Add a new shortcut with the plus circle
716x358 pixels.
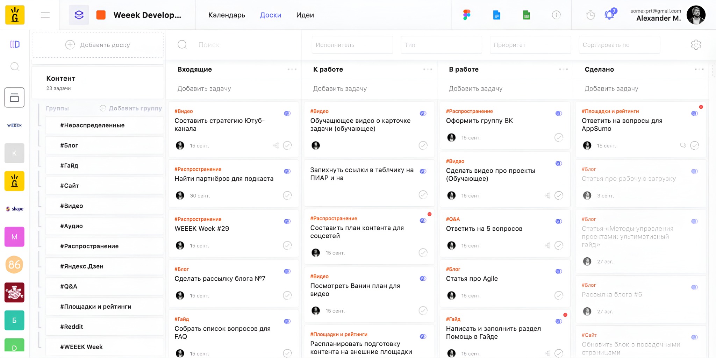tap(556, 15)
